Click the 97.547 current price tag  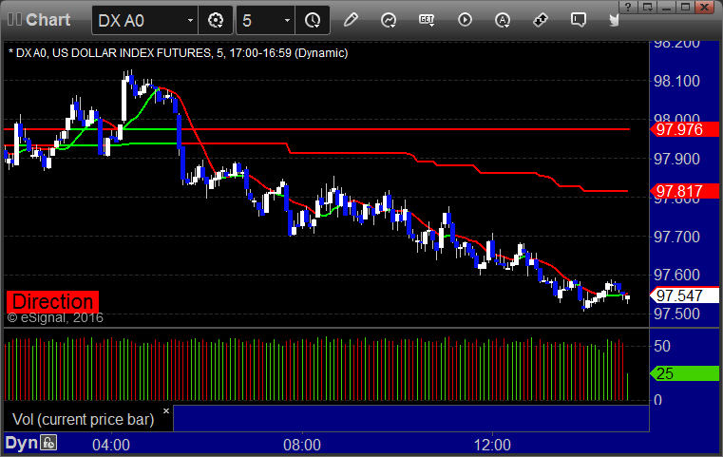684,295
